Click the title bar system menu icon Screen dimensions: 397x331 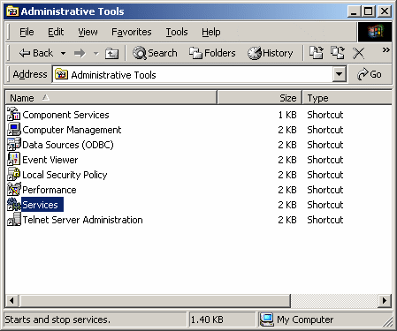point(12,11)
